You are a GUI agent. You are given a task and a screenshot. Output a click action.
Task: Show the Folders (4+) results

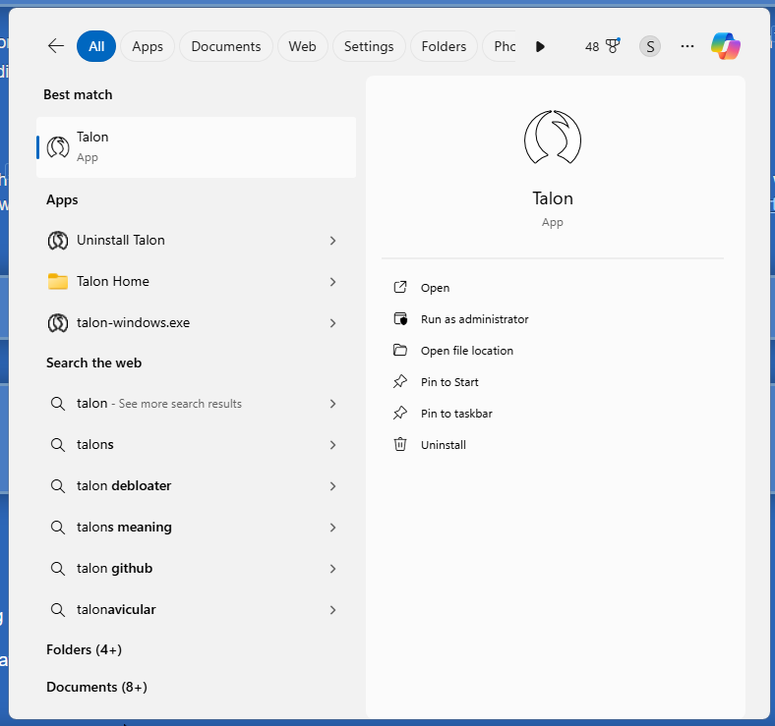click(84, 649)
